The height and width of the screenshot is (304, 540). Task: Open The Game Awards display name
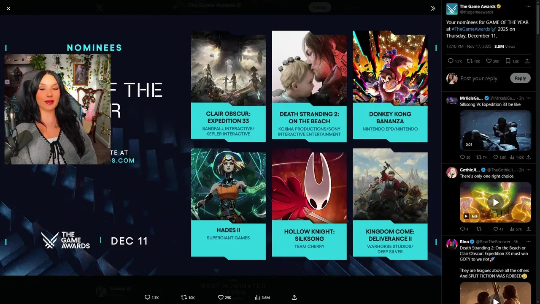pyautogui.click(x=478, y=6)
